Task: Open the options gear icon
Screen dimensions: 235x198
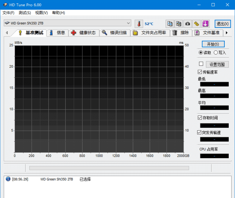Action: point(196,24)
